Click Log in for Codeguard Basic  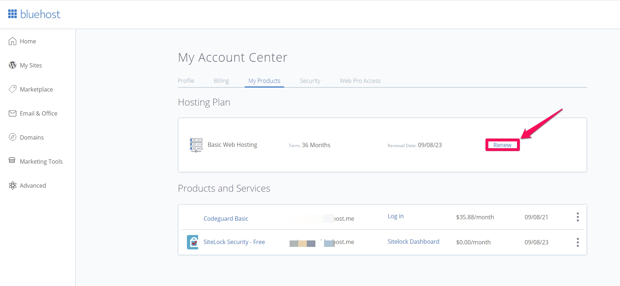tap(395, 216)
